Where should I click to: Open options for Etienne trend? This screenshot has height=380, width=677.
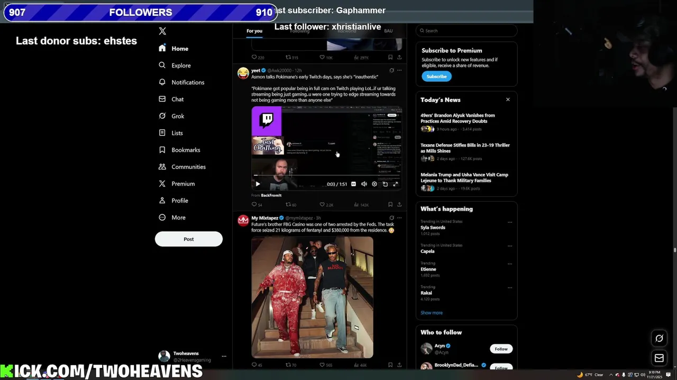[510, 264]
